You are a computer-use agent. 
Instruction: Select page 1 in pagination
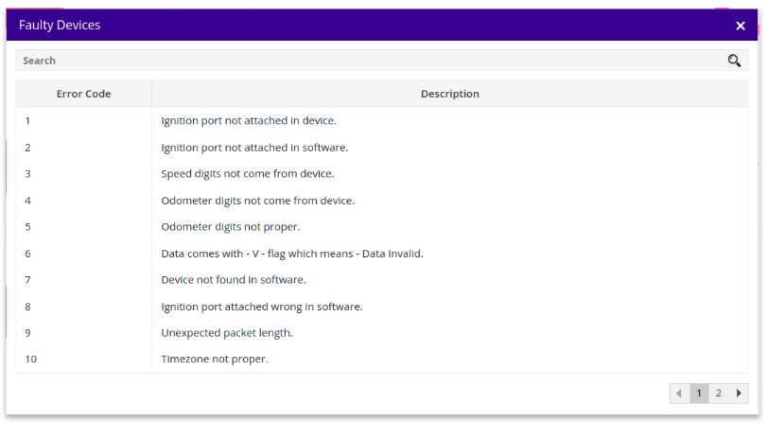click(699, 393)
